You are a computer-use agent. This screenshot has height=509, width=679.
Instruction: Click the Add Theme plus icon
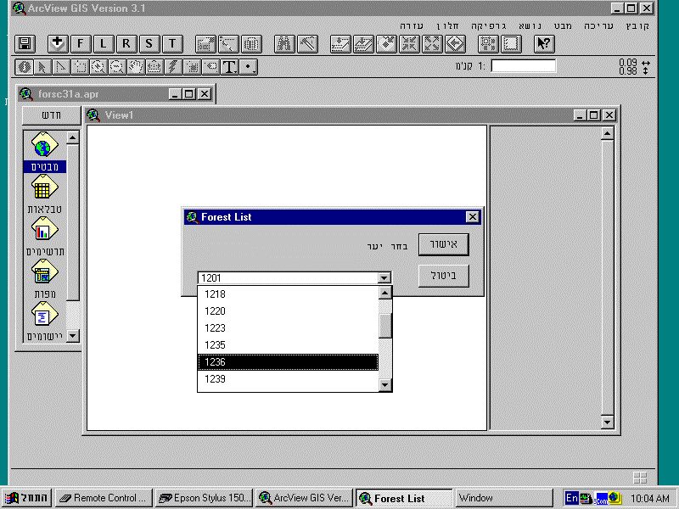point(57,43)
